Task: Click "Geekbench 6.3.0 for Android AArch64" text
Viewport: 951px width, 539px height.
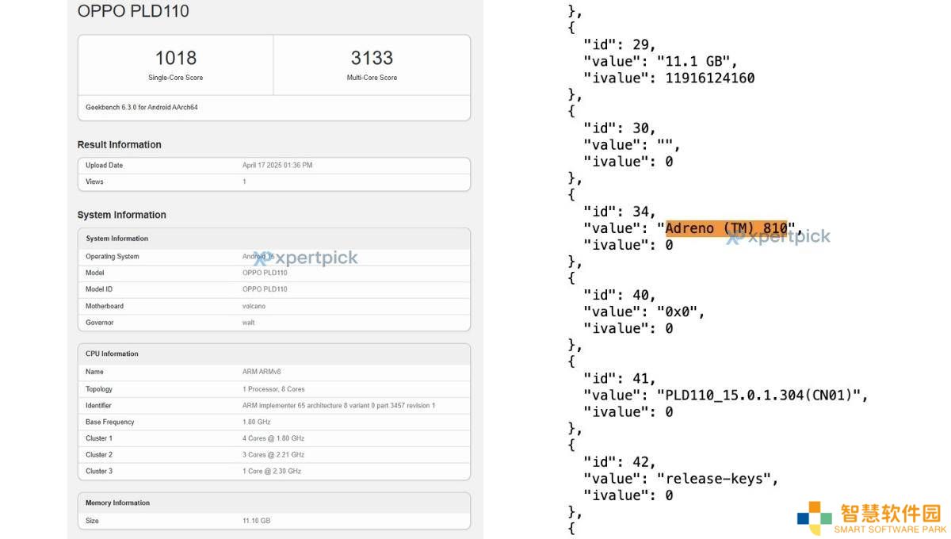Action: pyautogui.click(x=142, y=107)
